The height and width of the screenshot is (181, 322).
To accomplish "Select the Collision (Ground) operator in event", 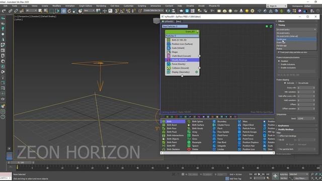I will click(x=182, y=68).
